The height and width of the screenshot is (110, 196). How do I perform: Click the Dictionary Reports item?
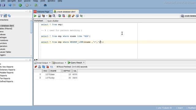pyautogui.click(x=7, y=70)
